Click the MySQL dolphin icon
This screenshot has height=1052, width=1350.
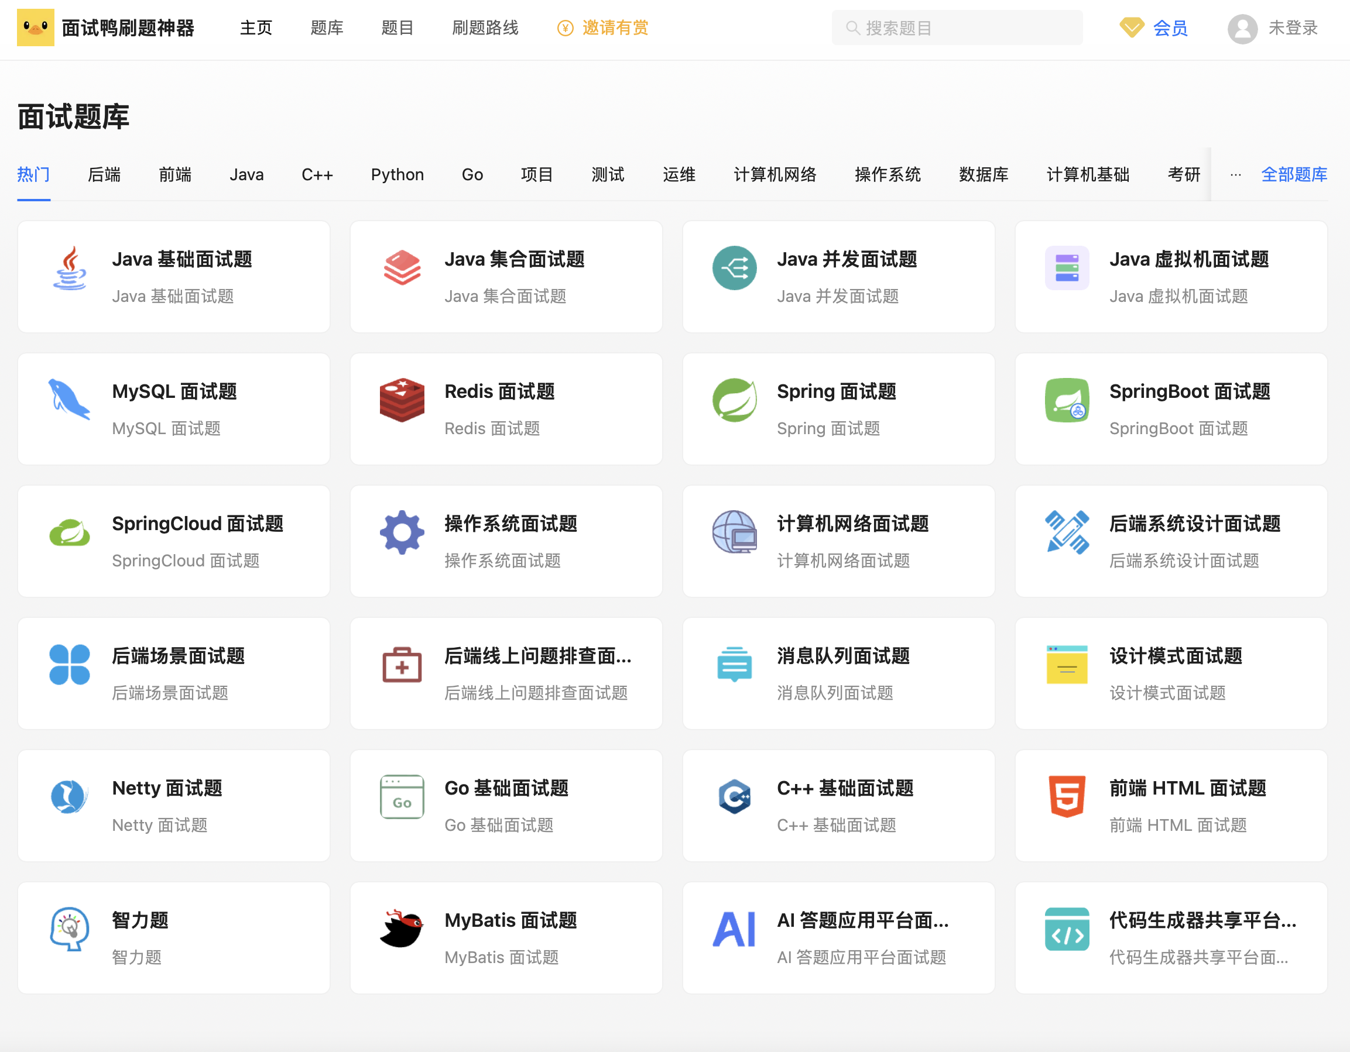pos(70,400)
